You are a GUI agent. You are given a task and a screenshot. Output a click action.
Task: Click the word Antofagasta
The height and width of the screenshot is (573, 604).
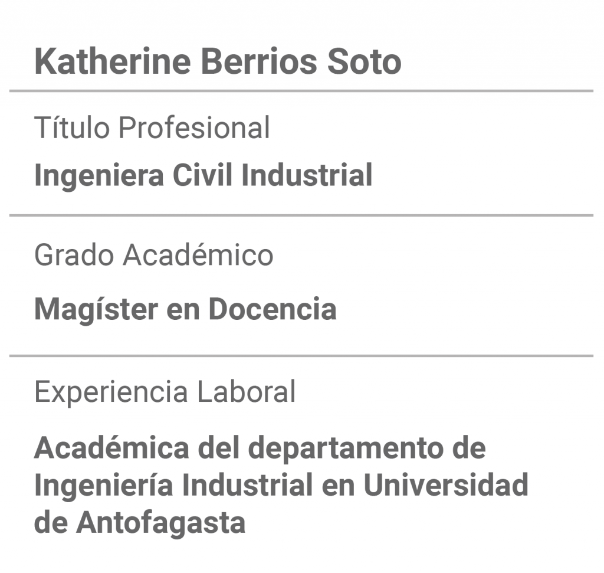[x=160, y=522]
